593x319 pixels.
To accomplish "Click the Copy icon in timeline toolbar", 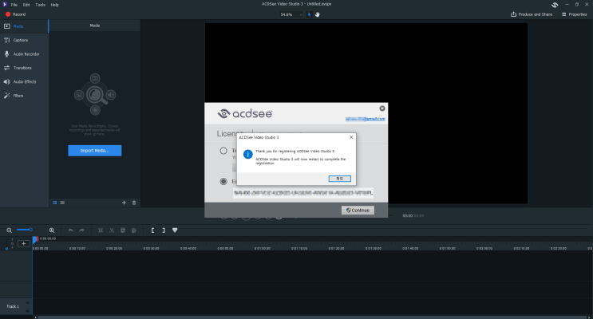I will tap(123, 230).
